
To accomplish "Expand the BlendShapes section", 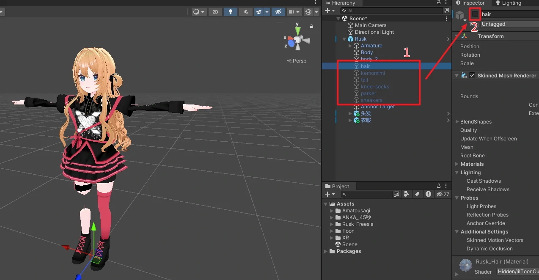I will 457,122.
